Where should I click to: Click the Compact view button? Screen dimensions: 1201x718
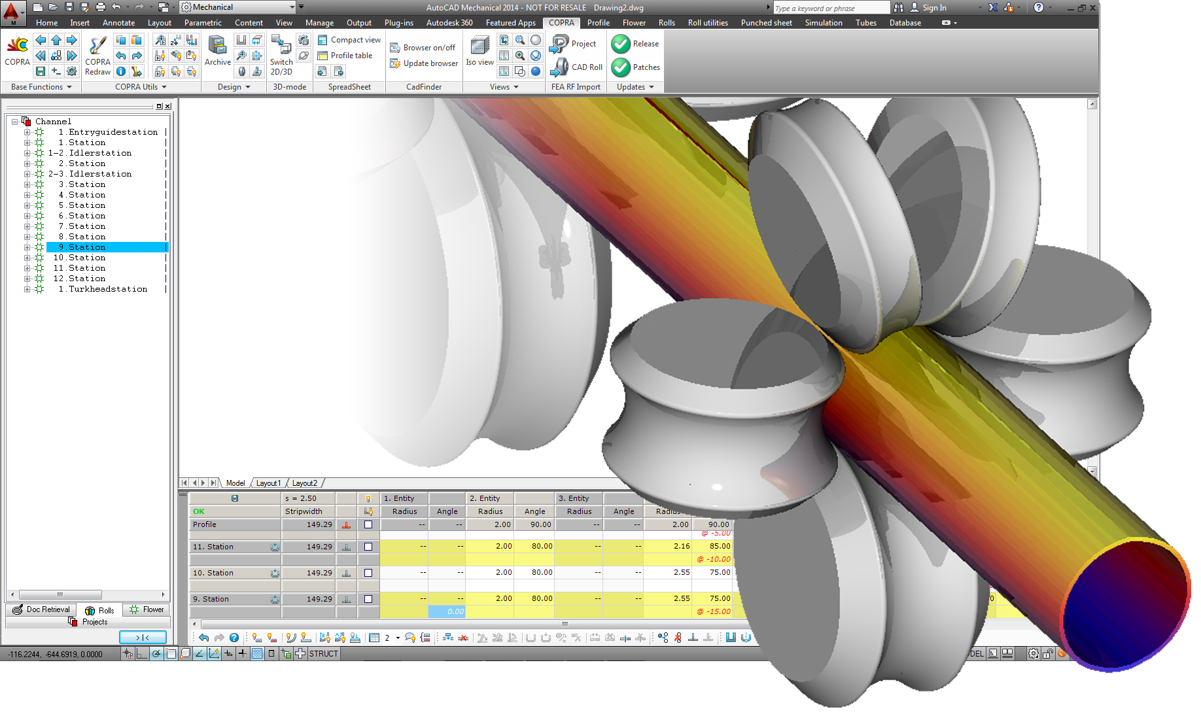[349, 40]
